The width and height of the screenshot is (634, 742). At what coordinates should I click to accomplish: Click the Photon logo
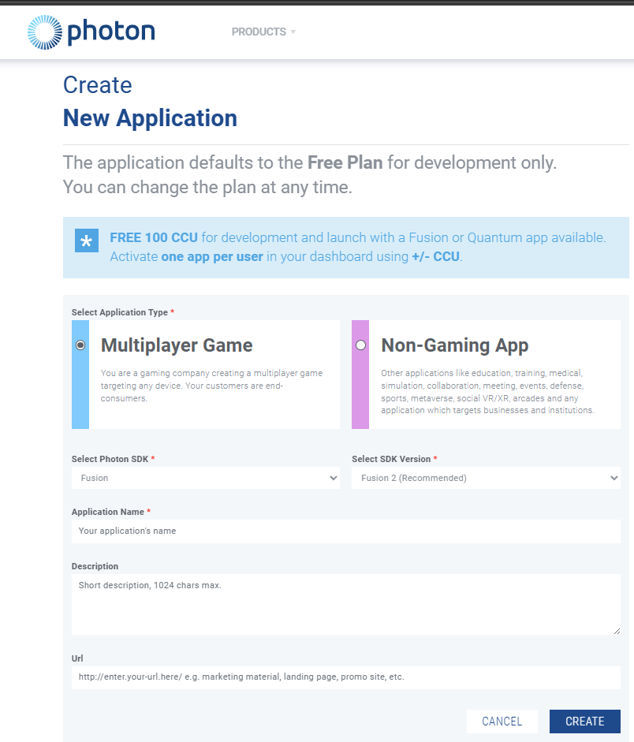pyautogui.click(x=91, y=32)
